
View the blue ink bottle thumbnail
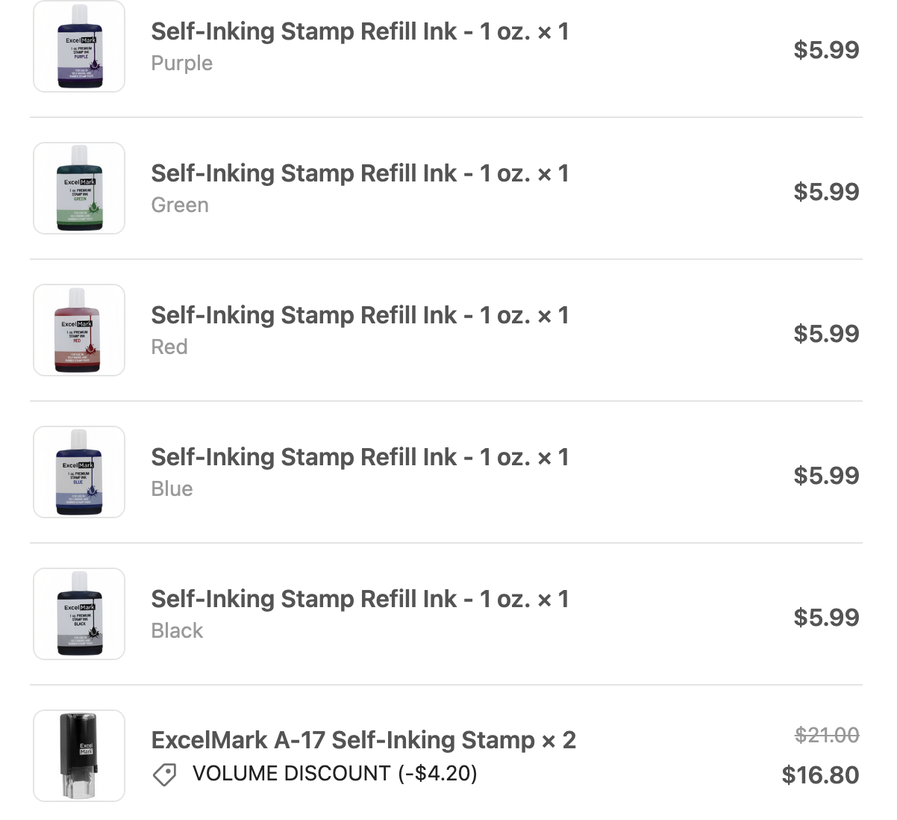79,472
